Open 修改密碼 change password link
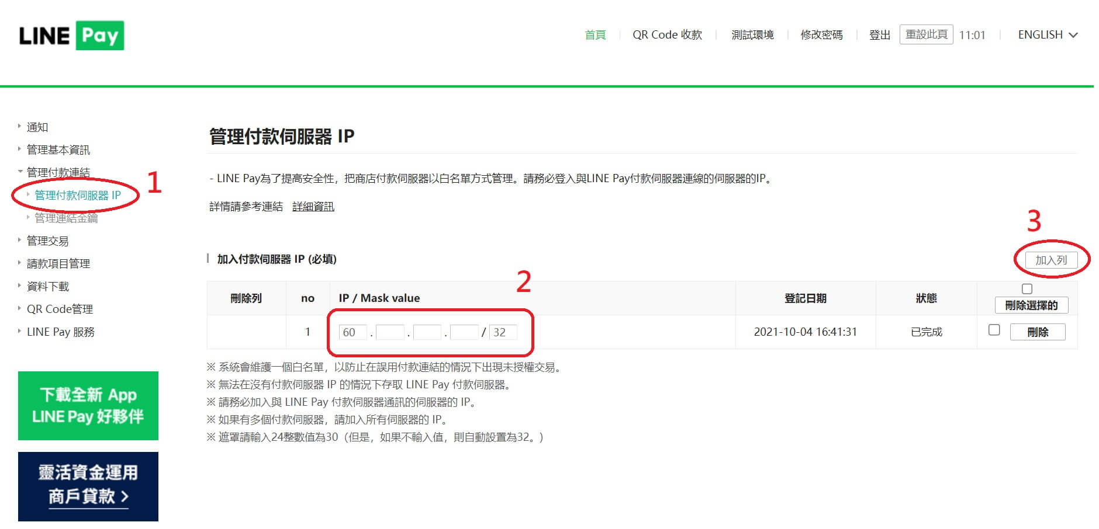 click(x=821, y=35)
